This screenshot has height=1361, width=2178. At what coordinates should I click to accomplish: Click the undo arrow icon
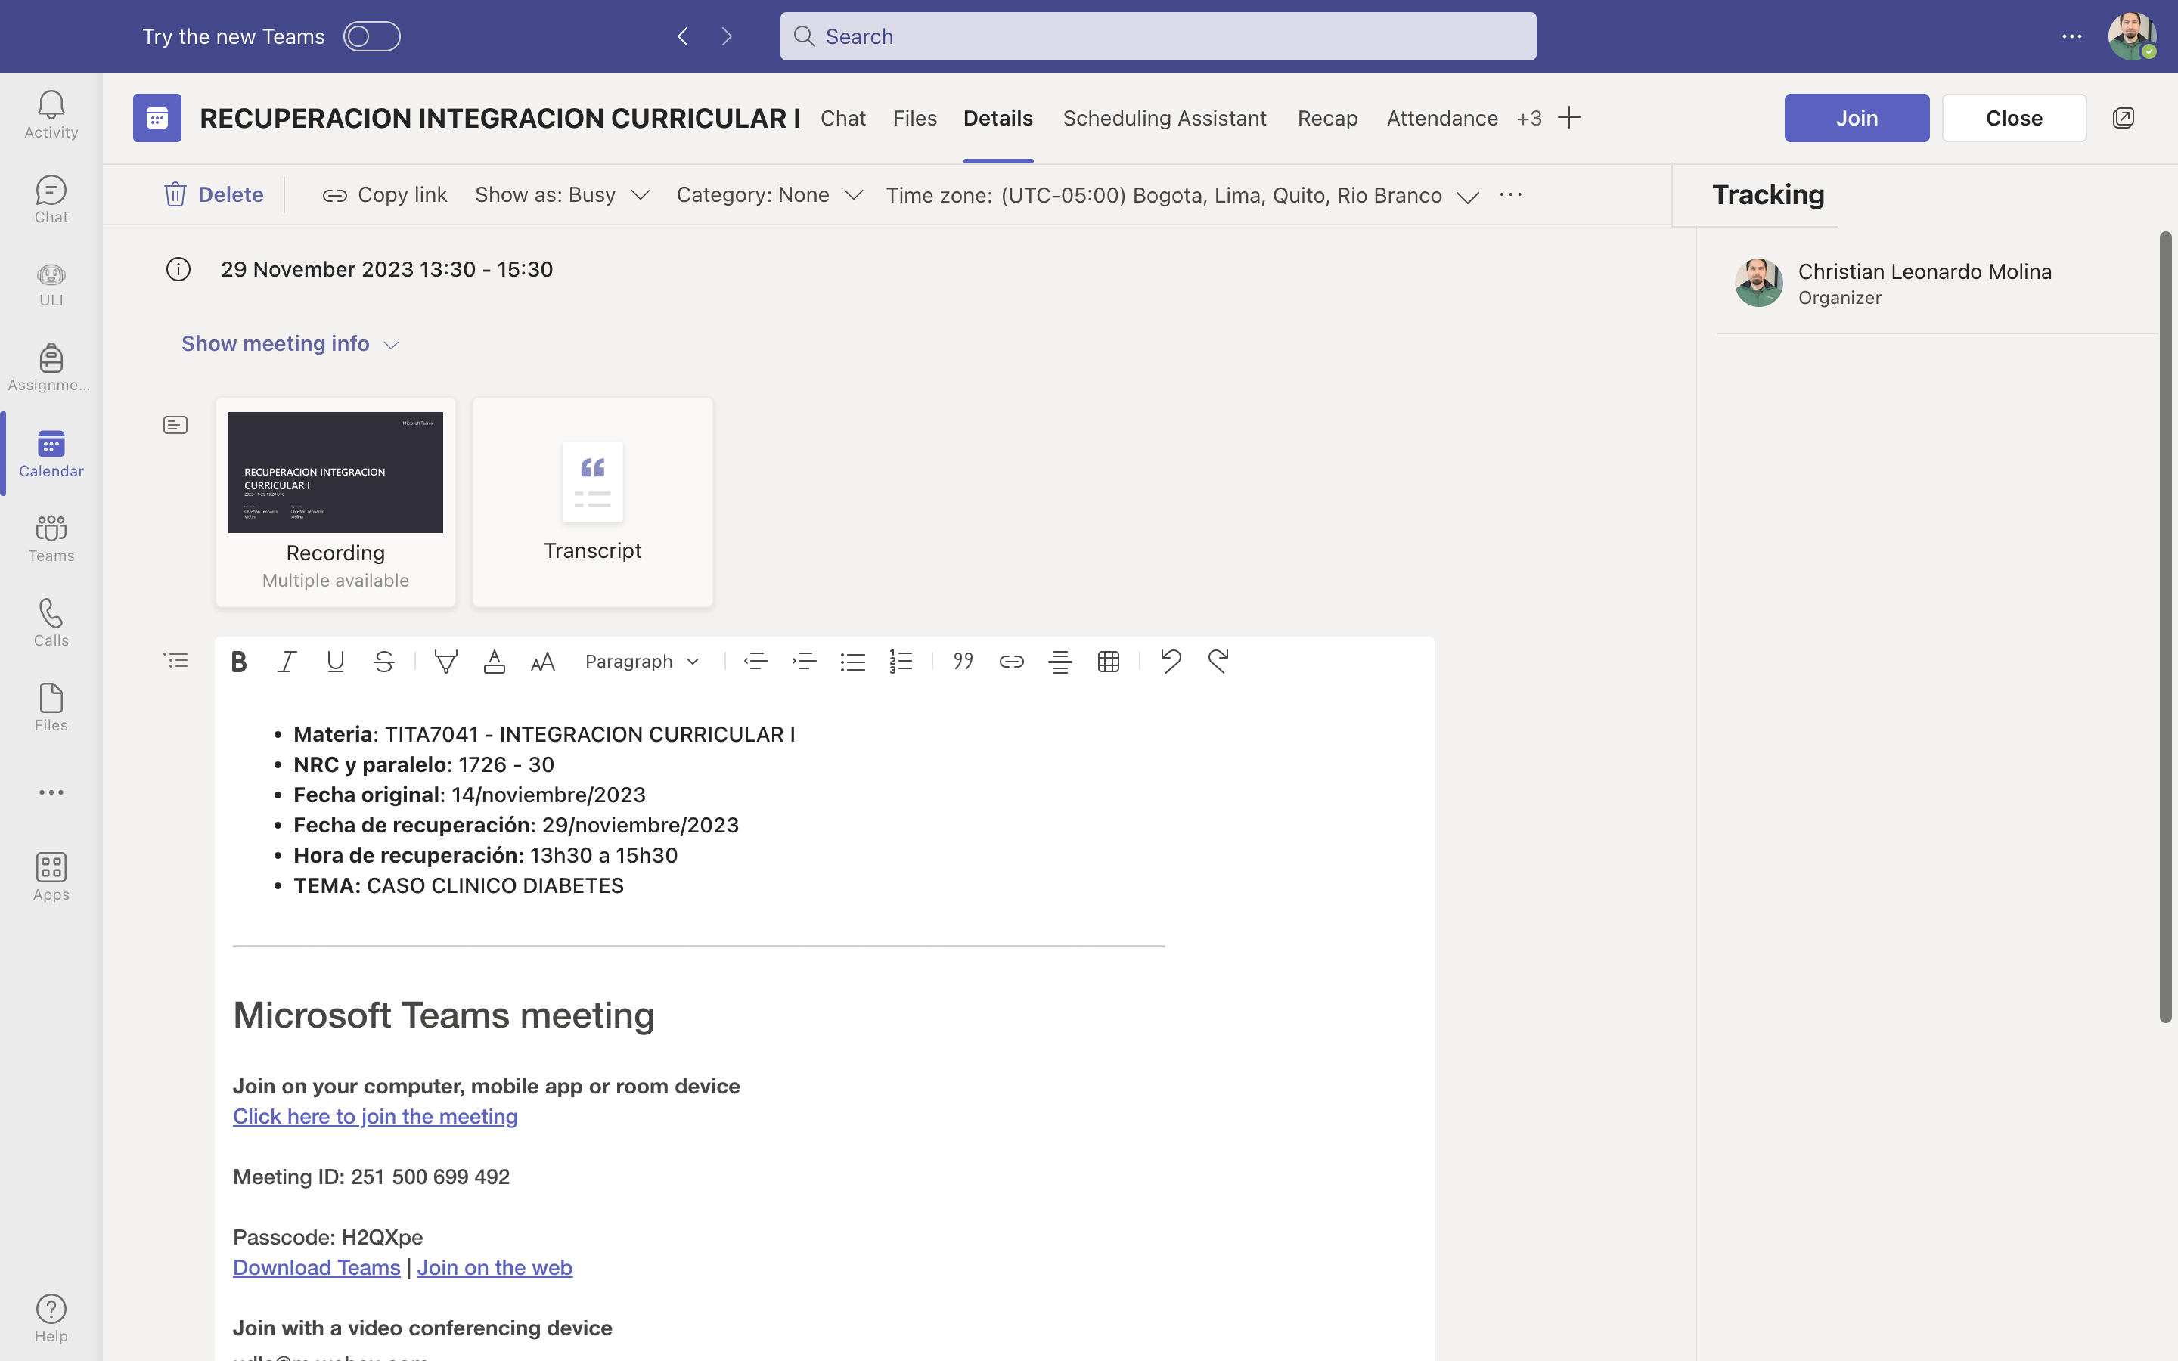(x=1170, y=662)
